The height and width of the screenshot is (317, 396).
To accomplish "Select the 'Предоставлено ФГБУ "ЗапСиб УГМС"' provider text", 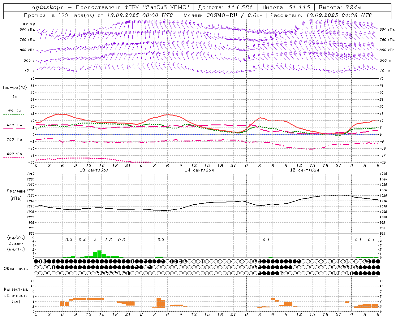I will [132, 7].
